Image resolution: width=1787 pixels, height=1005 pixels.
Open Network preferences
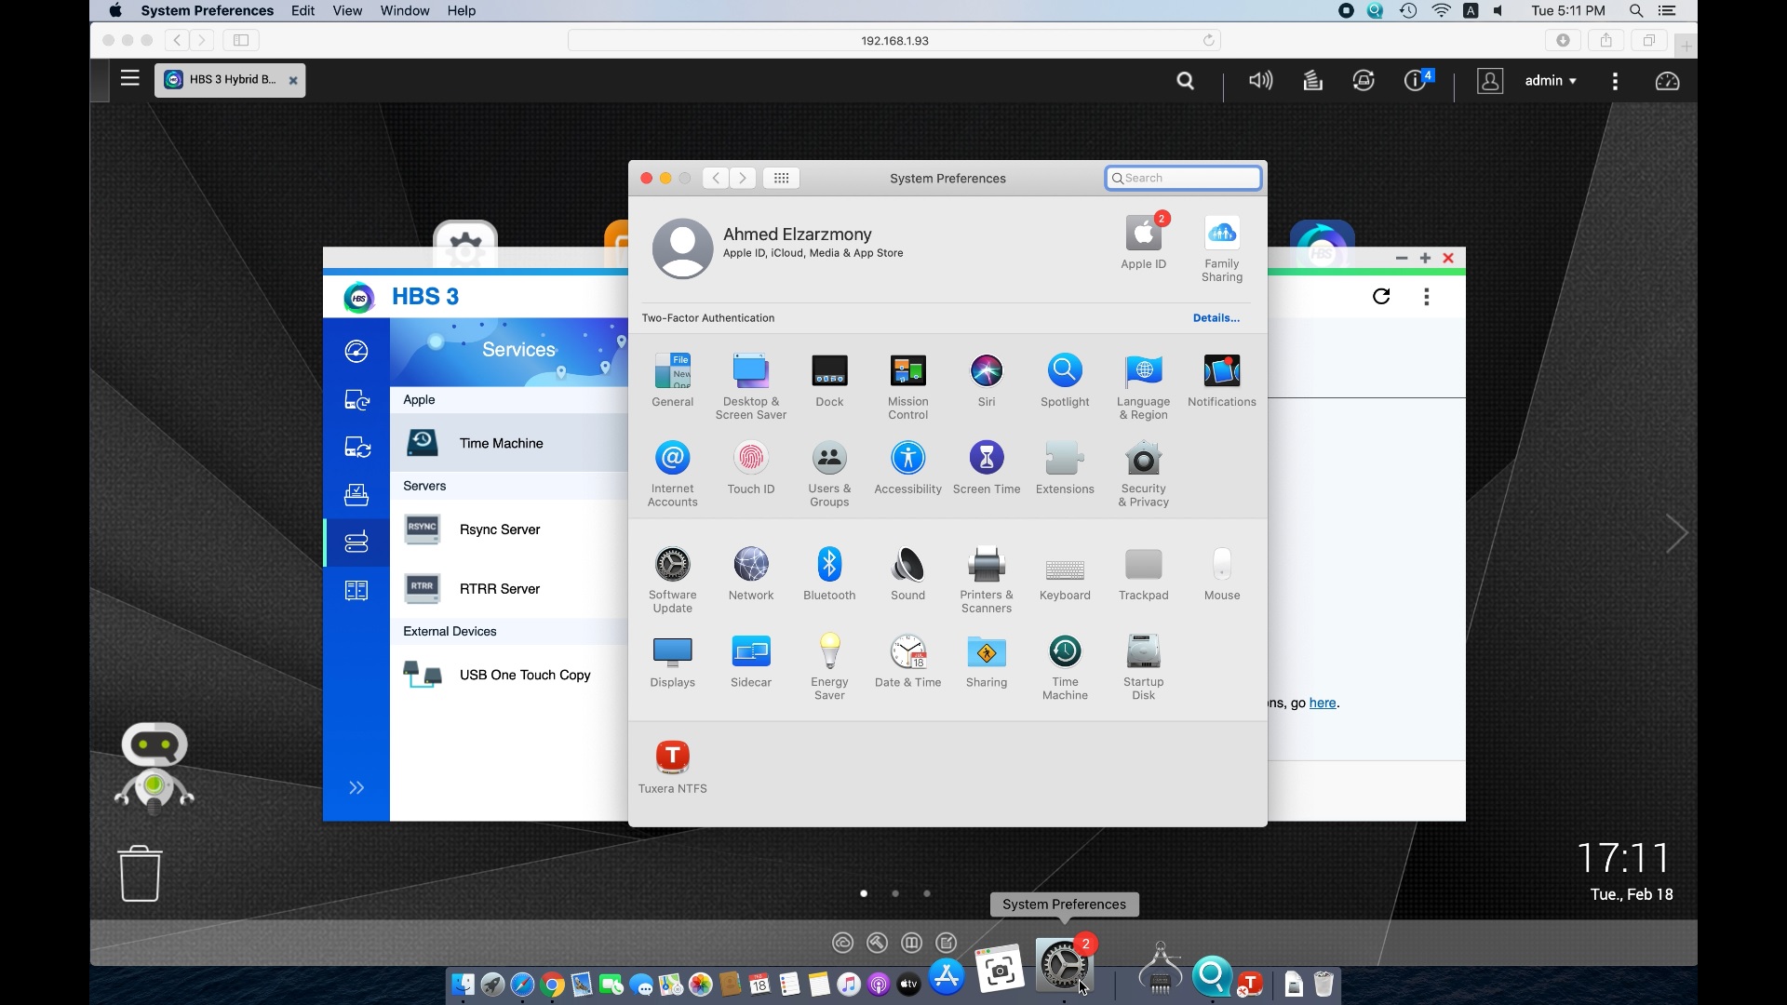750,574
